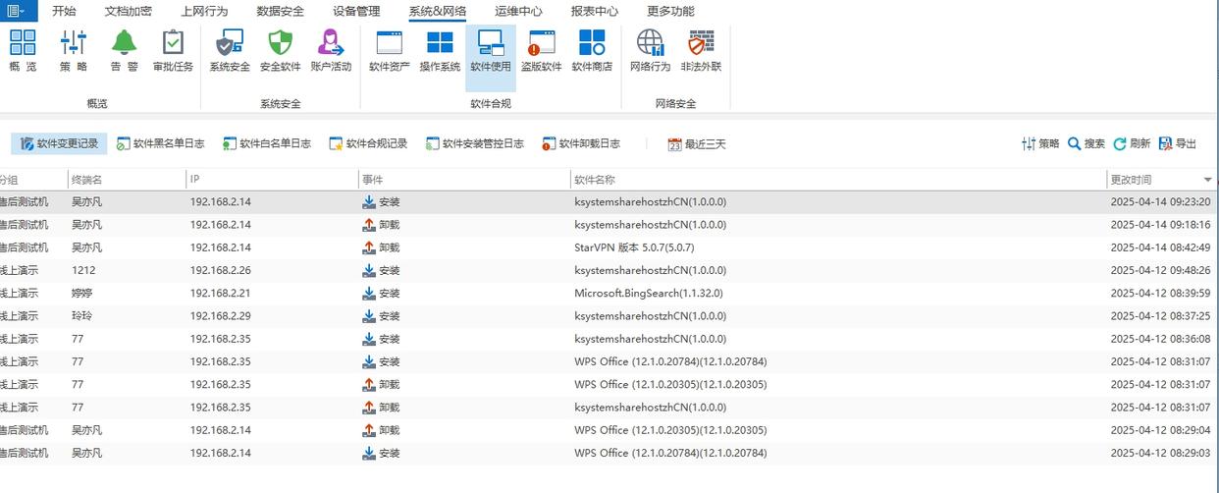Open the 最近三天 date range selector
This screenshot has width=1219, height=493.
(697, 144)
